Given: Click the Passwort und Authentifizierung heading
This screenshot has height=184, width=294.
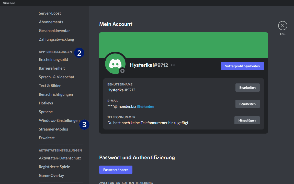Looking at the screenshot, I should click(x=137, y=158).
